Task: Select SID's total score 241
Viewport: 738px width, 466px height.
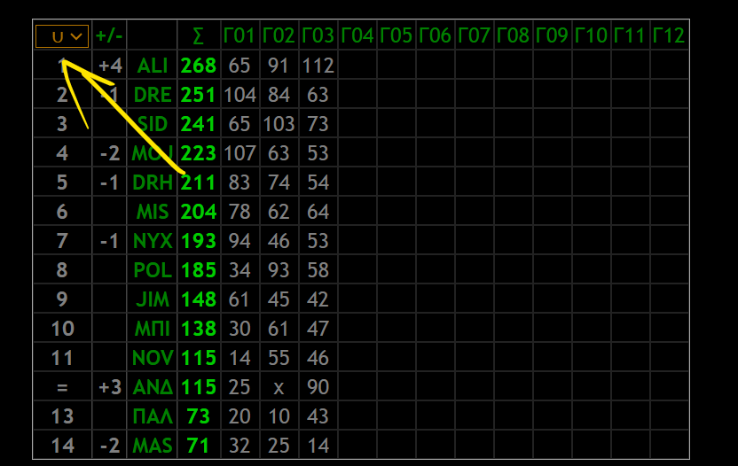Action: [199, 124]
